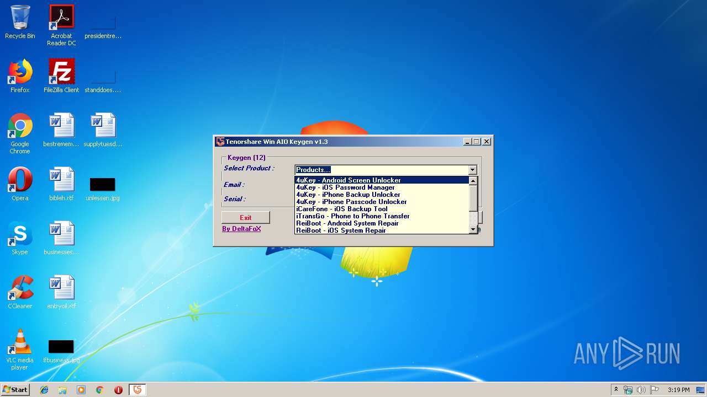Screen dimensions: 707x397
Task: Choose iCareFone - iOS Backup Tool
Action: pyautogui.click(x=382, y=209)
